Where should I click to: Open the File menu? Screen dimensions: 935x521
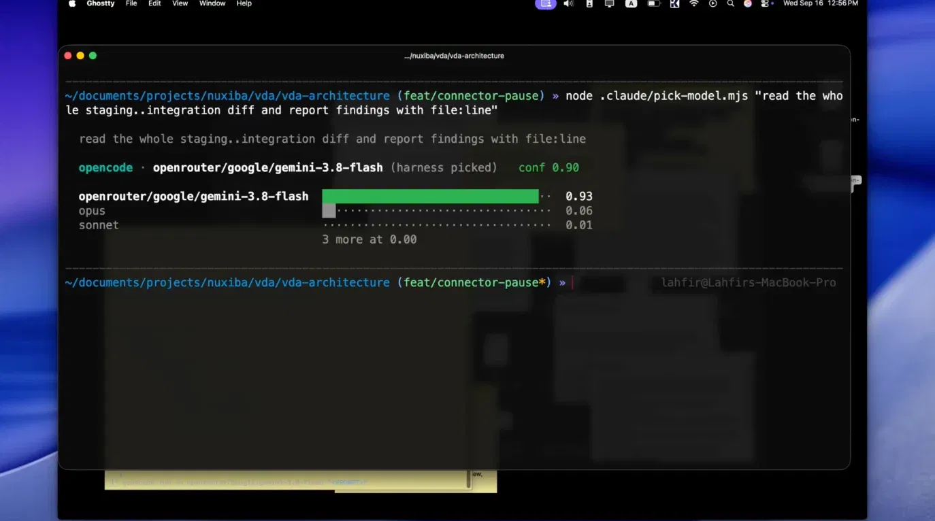(x=131, y=3)
